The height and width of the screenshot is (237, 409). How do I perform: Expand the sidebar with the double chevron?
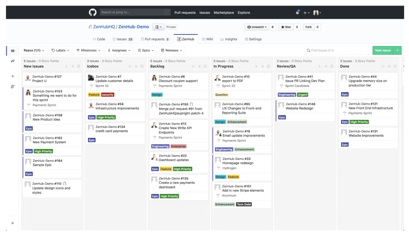[x=13, y=223]
